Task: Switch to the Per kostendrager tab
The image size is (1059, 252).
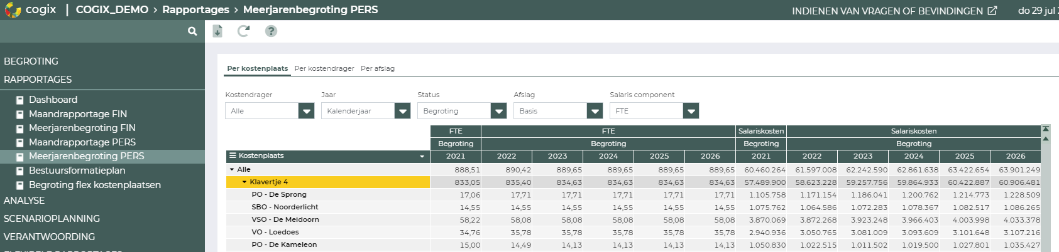Action: [x=324, y=68]
